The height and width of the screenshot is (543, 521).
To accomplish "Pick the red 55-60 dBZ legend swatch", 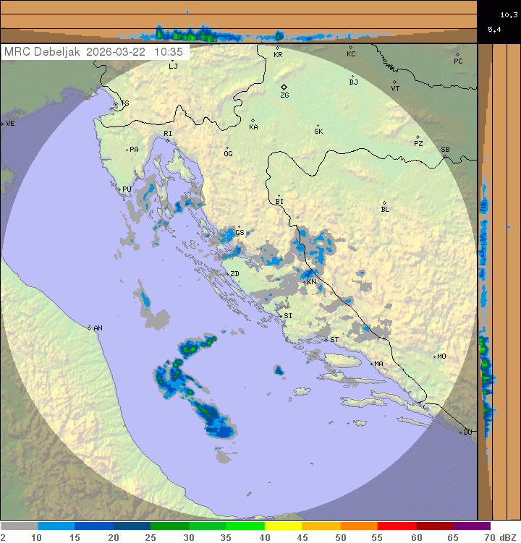I will pos(397,526).
